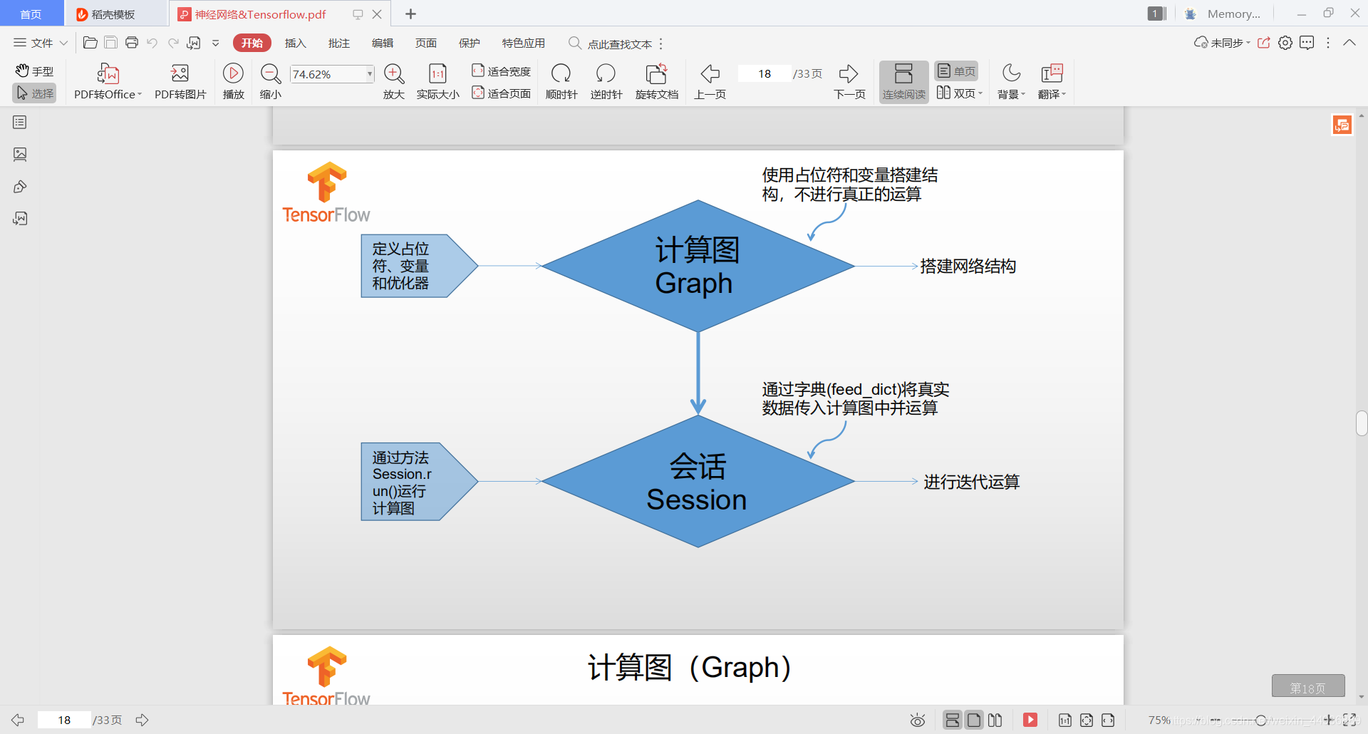Click toolbar page number field showing 18
Viewport: 1368px width, 734px height.
(x=765, y=74)
